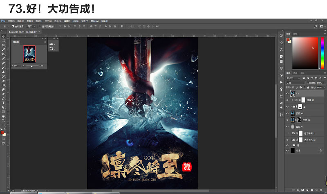Select the History Brush tool
The image size is (327, 194).
pyautogui.click(x=3, y=76)
